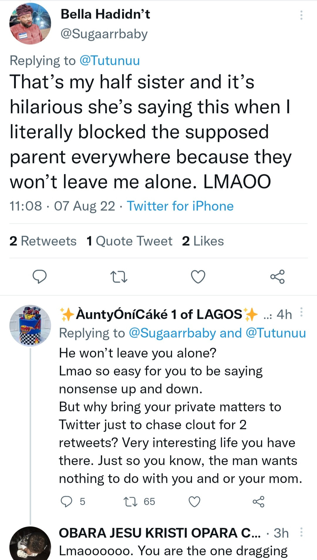Share ÀuntyÓníCáké's reply tweet
Image resolution: width=317 pixels, height=560 pixels.
[x=259, y=502]
